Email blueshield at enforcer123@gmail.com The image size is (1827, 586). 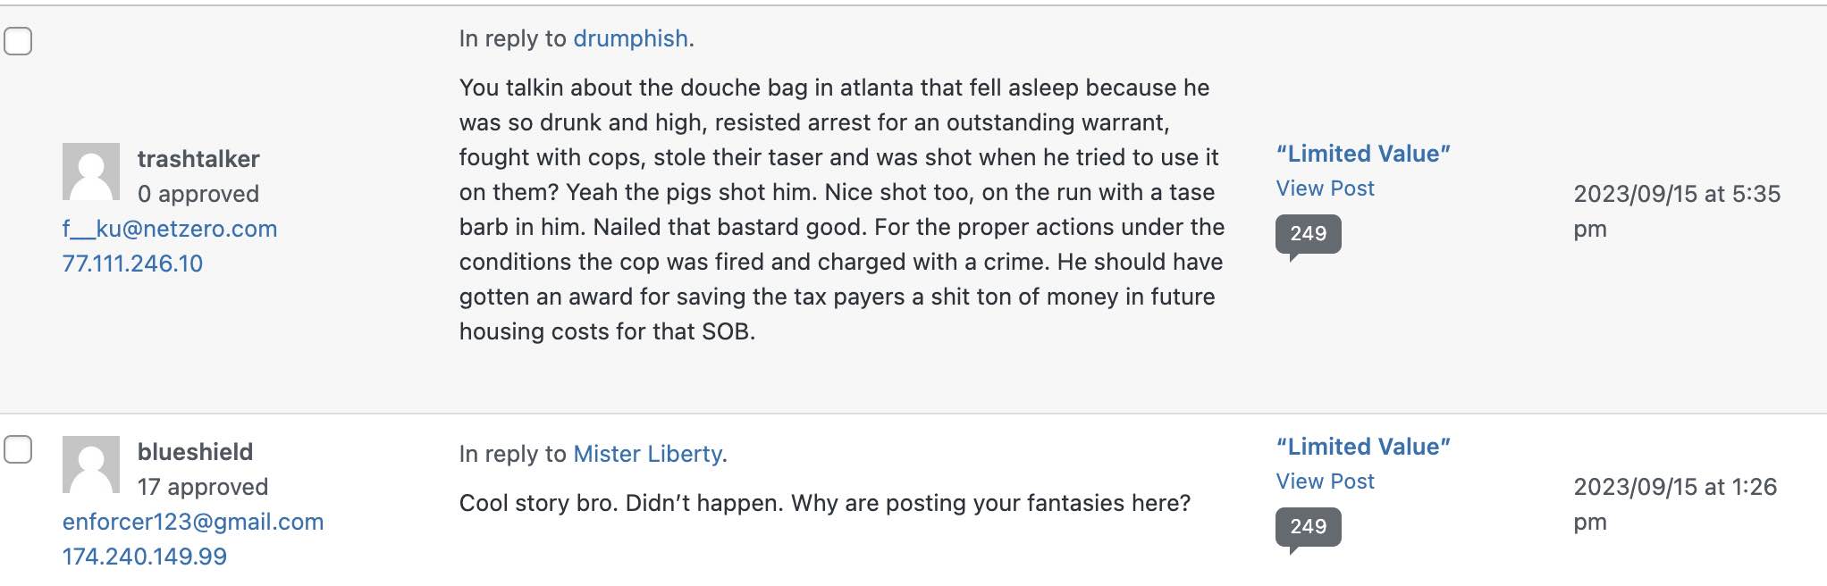(x=193, y=522)
